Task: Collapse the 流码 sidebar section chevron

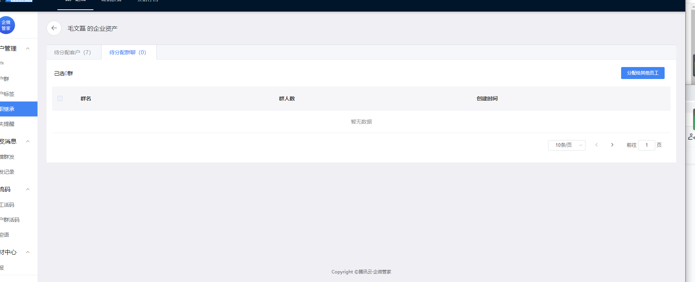Action: tap(28, 189)
